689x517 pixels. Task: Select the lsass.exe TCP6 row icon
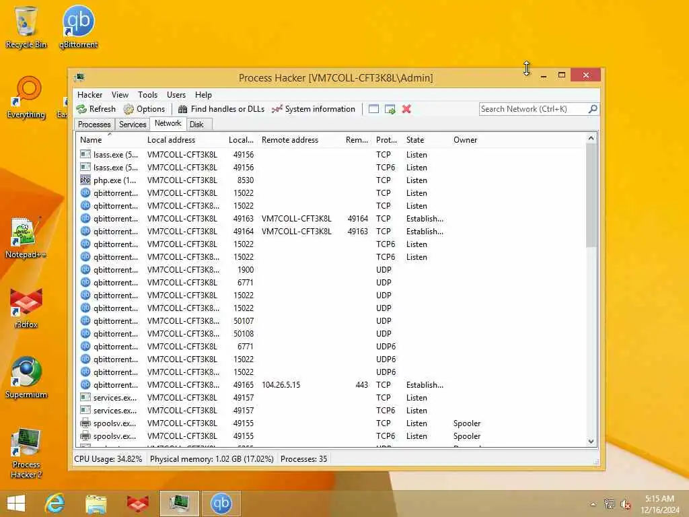coord(85,167)
